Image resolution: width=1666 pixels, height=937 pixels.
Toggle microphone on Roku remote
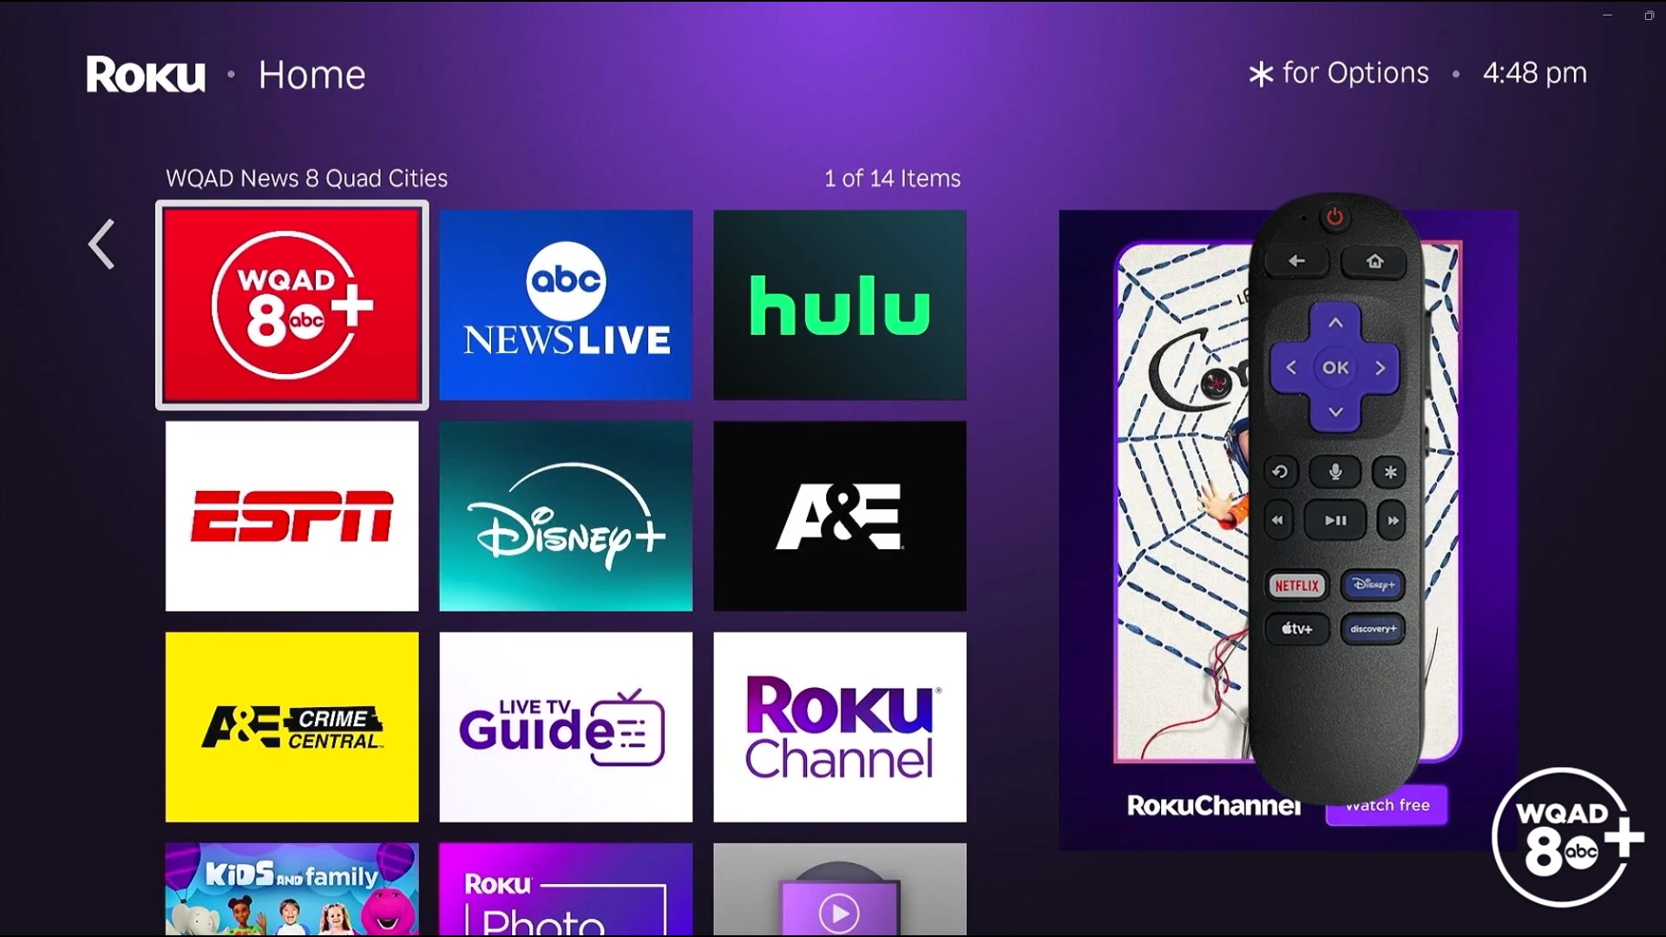pos(1333,470)
